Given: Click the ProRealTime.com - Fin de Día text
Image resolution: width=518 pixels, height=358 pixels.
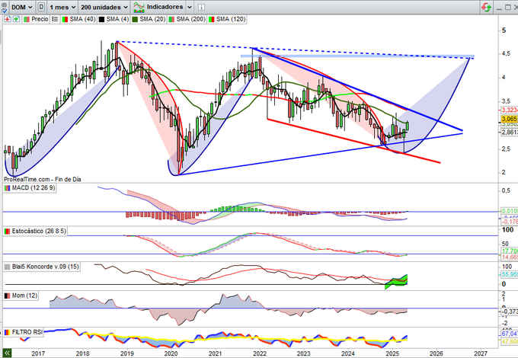Looking at the screenshot, I should (43, 179).
